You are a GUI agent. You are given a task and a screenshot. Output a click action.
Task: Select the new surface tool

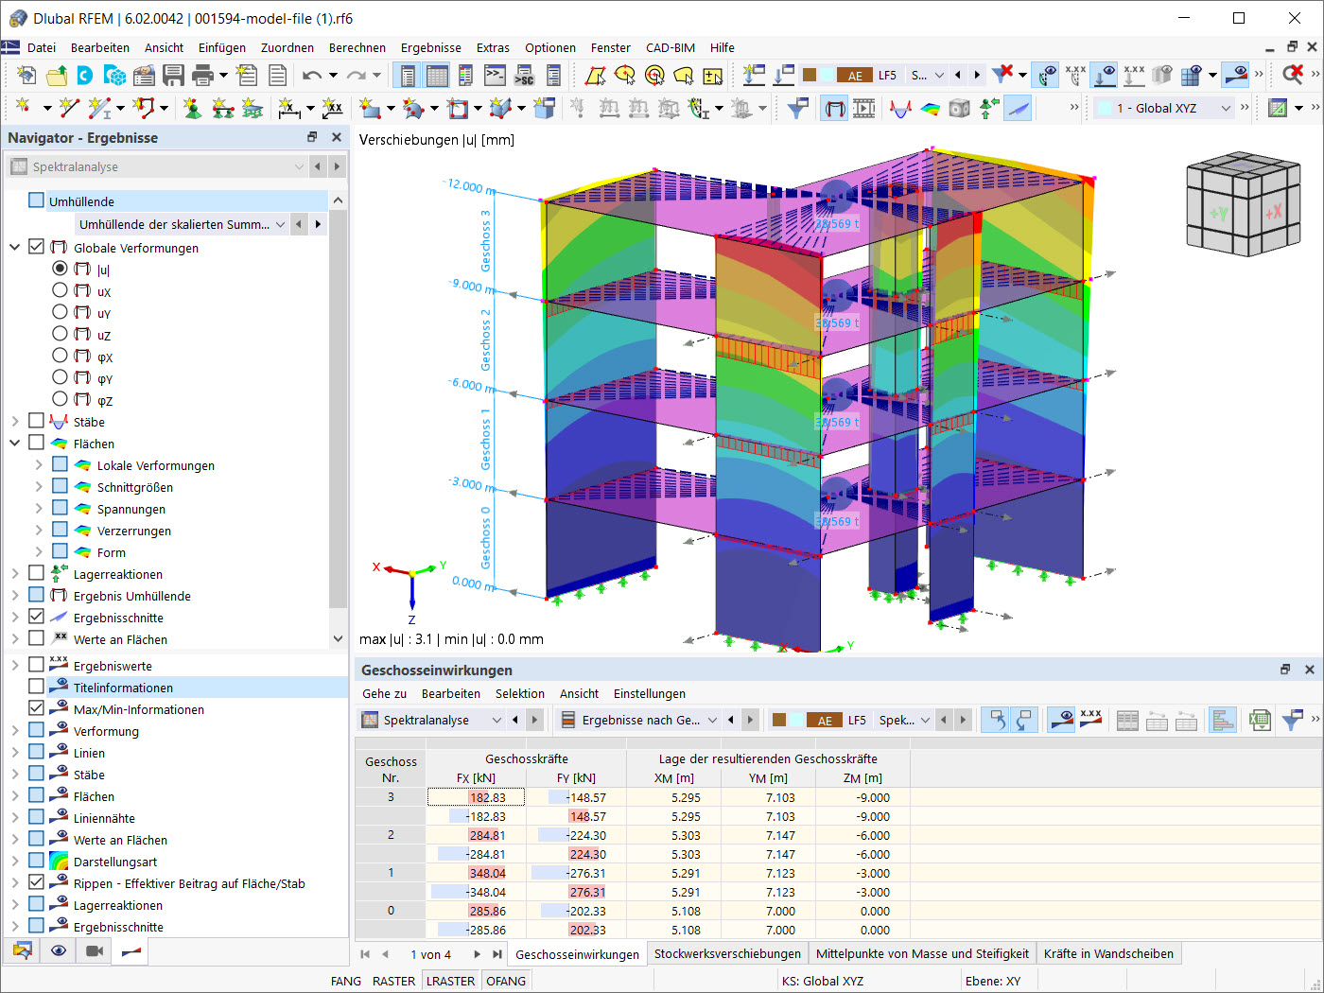pos(370,109)
